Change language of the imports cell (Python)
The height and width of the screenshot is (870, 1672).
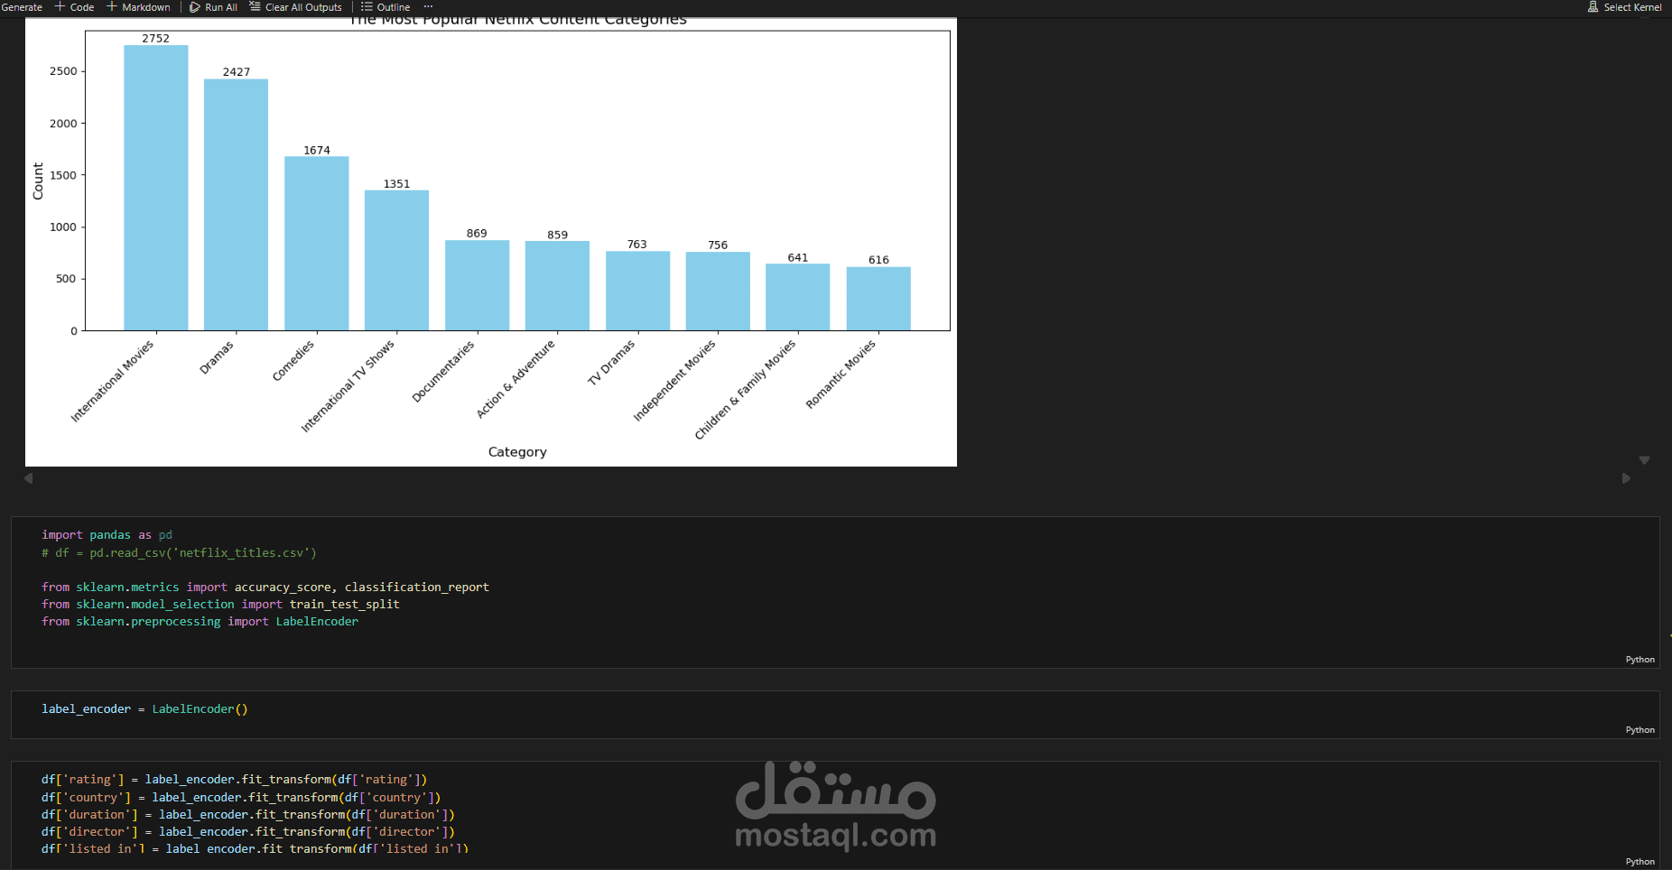(x=1639, y=660)
